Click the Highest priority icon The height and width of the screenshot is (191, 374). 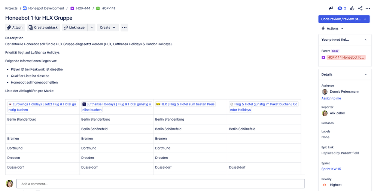[324, 185]
